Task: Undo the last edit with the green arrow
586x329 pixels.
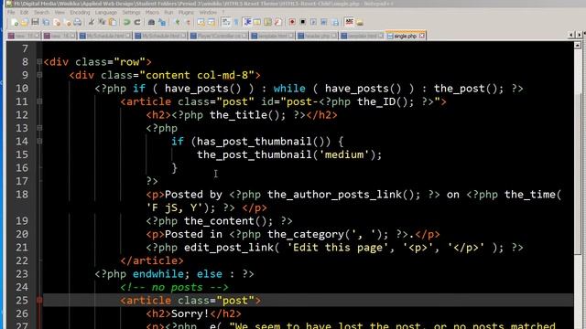Action: click(x=126, y=22)
